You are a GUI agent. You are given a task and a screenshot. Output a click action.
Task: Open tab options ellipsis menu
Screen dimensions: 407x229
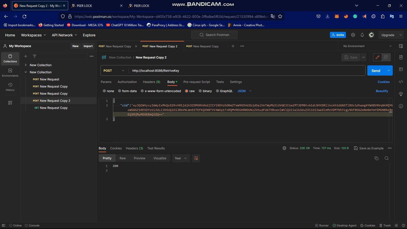[x=242, y=46]
